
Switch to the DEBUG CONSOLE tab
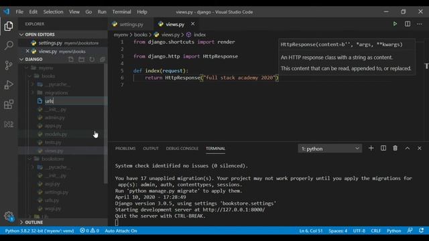[182, 149]
